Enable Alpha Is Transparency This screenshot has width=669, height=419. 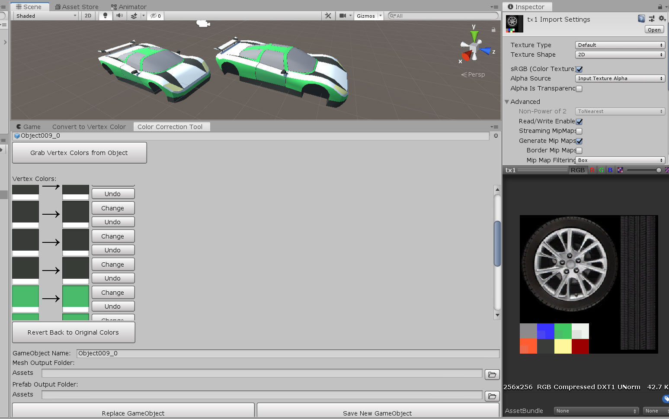(x=579, y=88)
